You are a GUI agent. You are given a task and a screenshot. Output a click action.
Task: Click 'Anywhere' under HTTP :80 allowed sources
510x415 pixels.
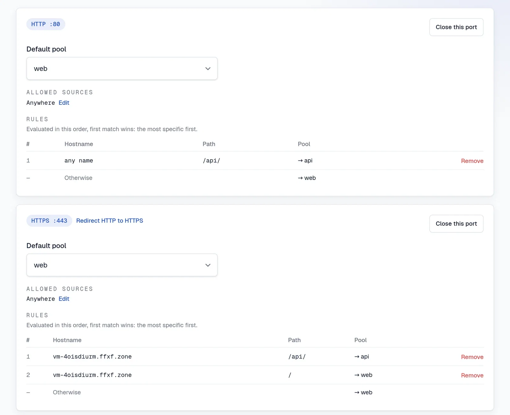click(40, 103)
